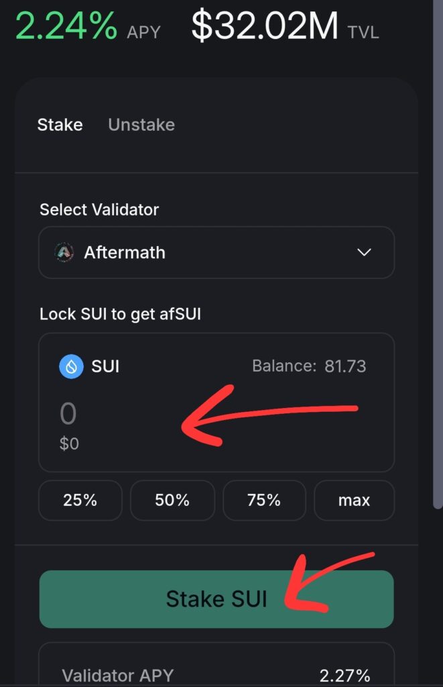Image resolution: width=443 pixels, height=687 pixels.
Task: Switch to the Unstake tab
Action: 141,125
